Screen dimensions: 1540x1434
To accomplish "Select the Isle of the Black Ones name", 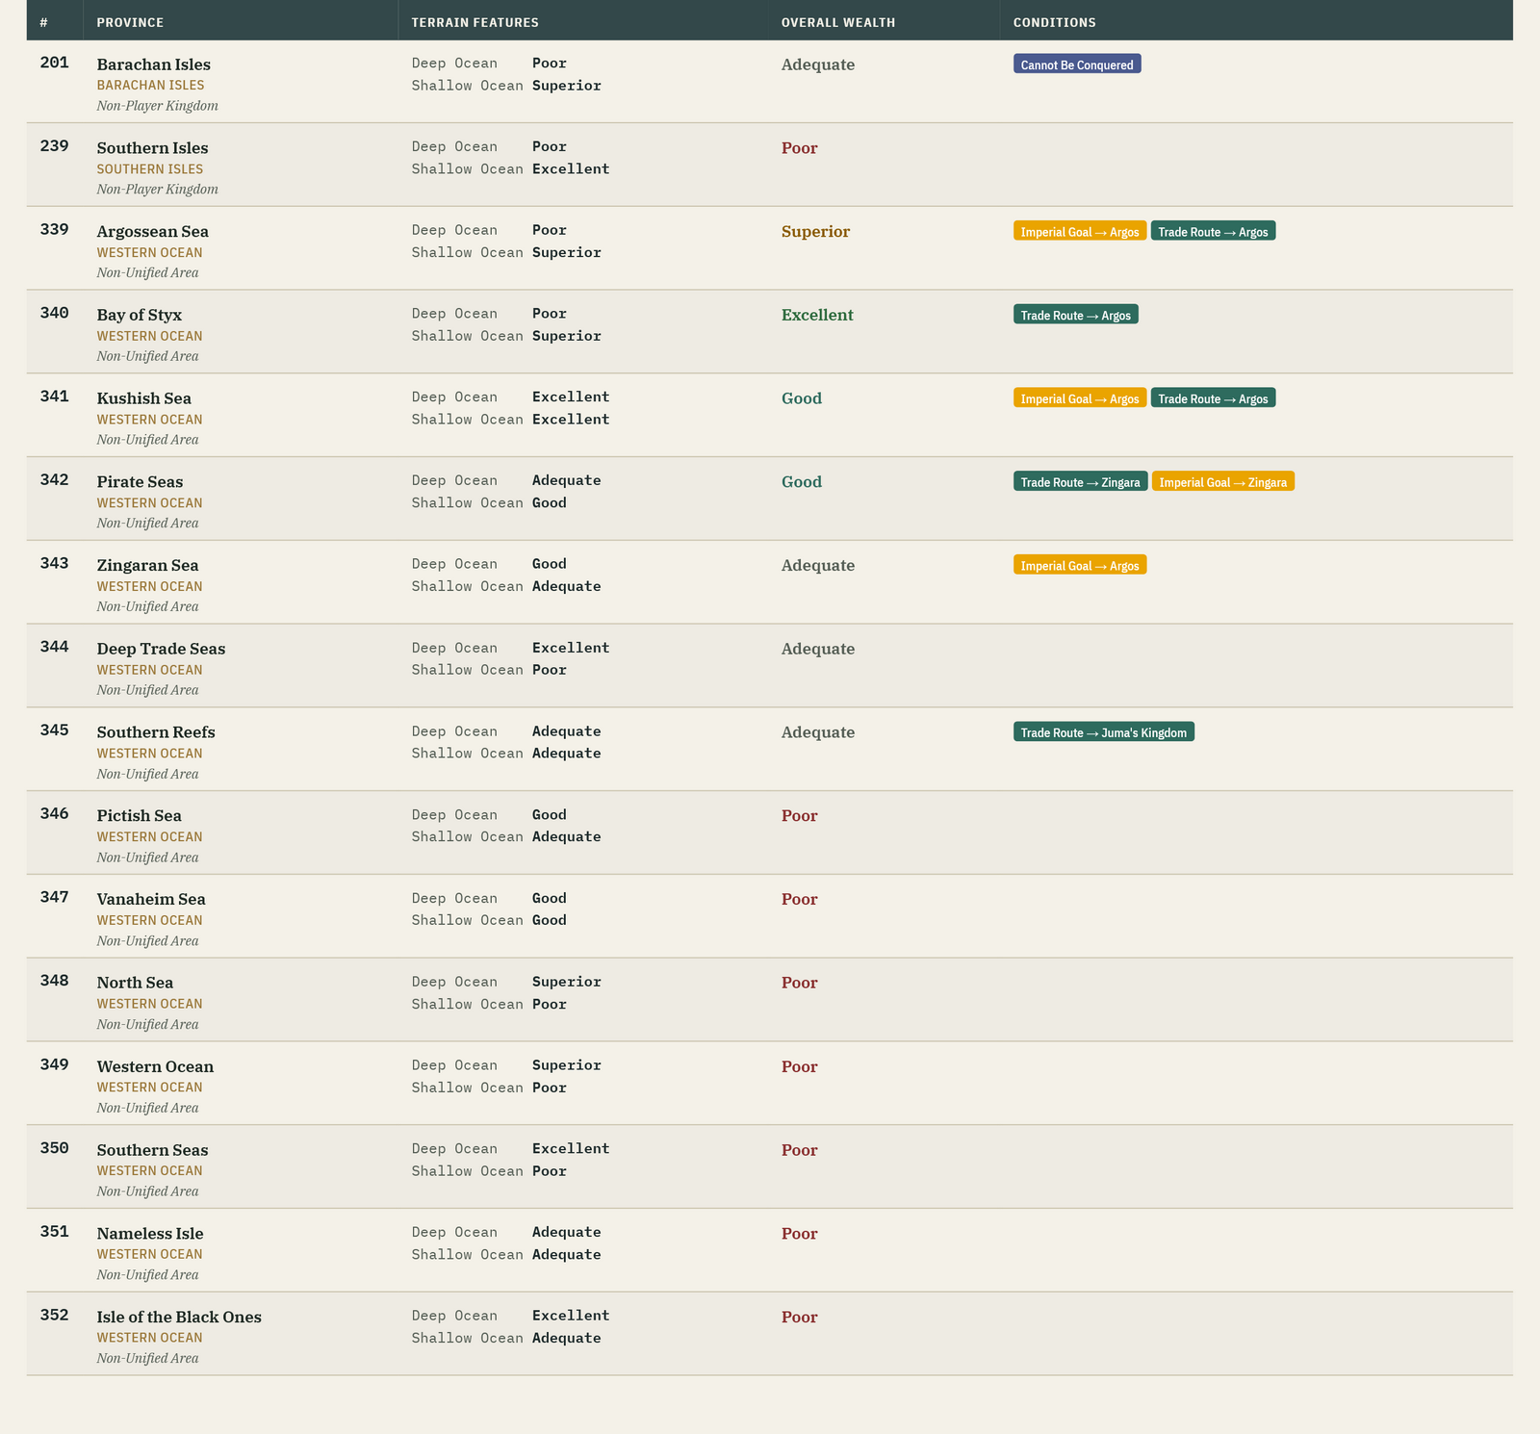I will coord(179,1317).
